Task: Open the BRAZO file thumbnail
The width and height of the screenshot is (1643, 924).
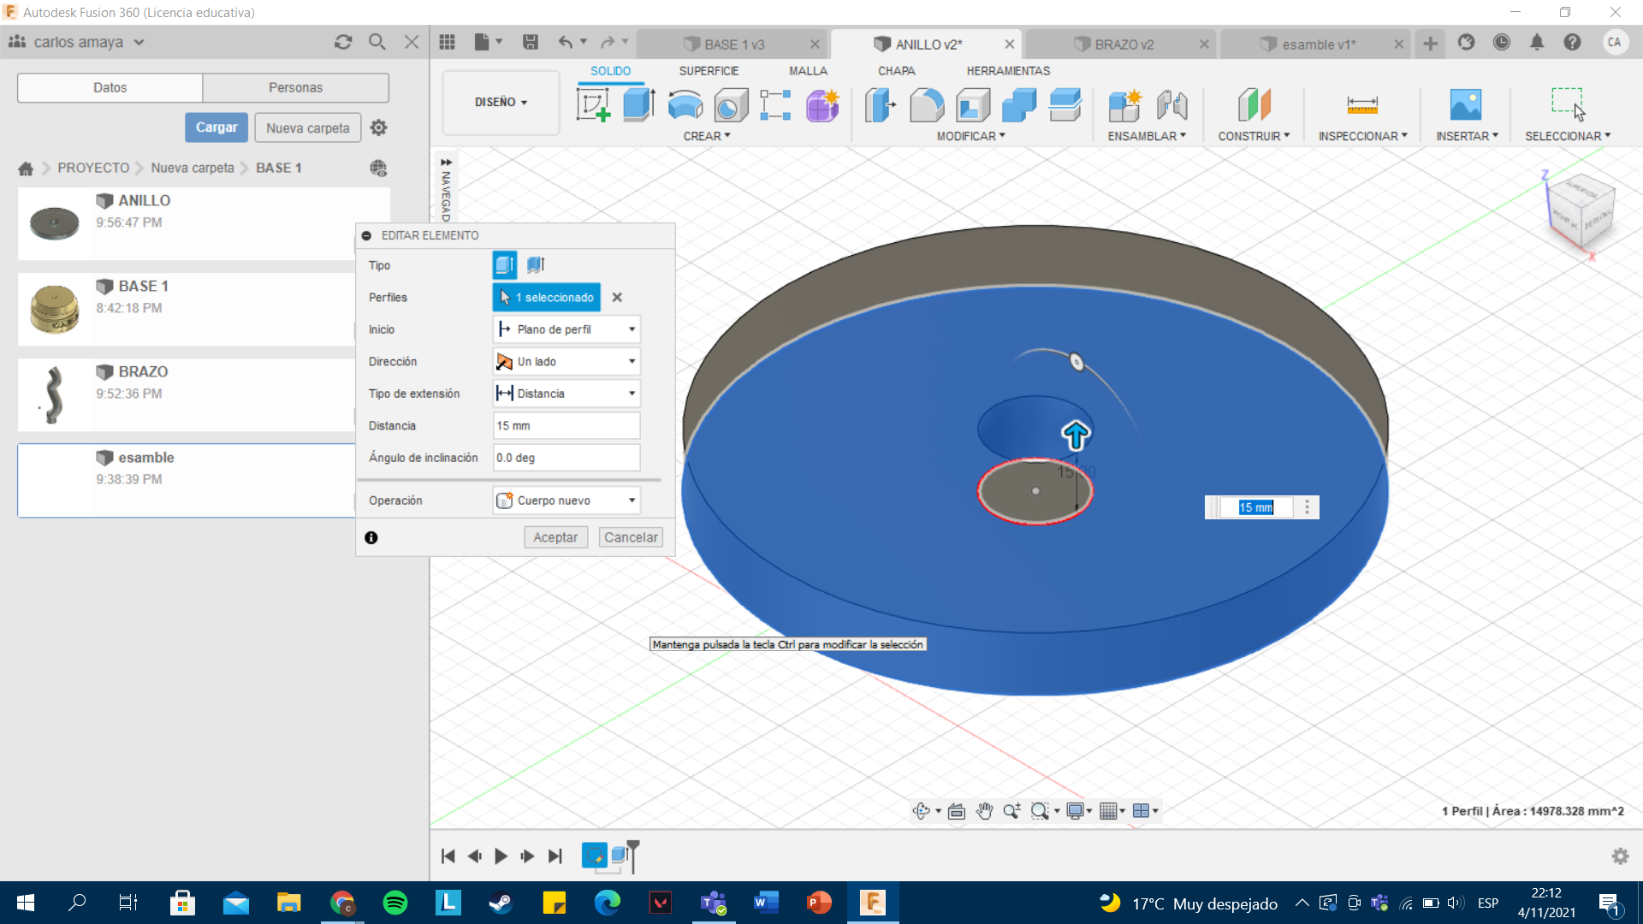Action: [x=54, y=394]
